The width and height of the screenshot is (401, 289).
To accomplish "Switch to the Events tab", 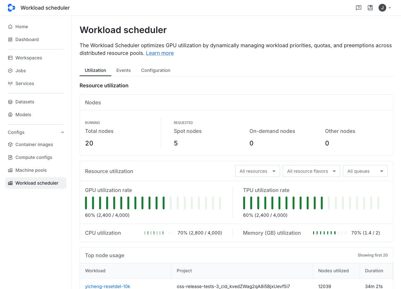I will 124,70.
